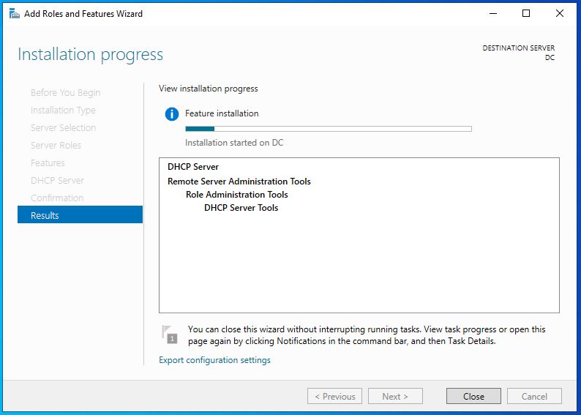Viewport: 581px width, 415px height.
Task: Click DHCP Server in the results list
Action: 193,167
